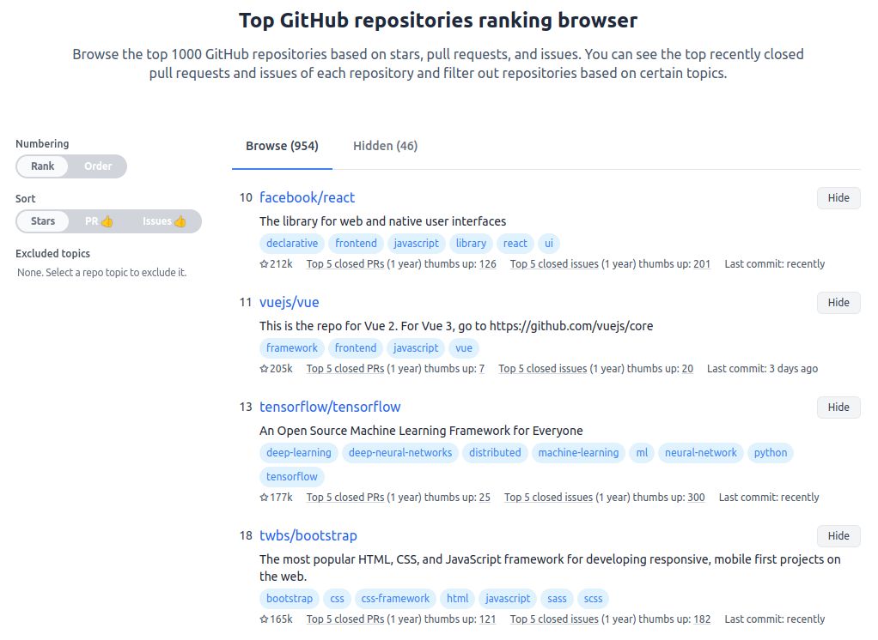Open top 5 closed issues for vuejs/vue

click(542, 368)
